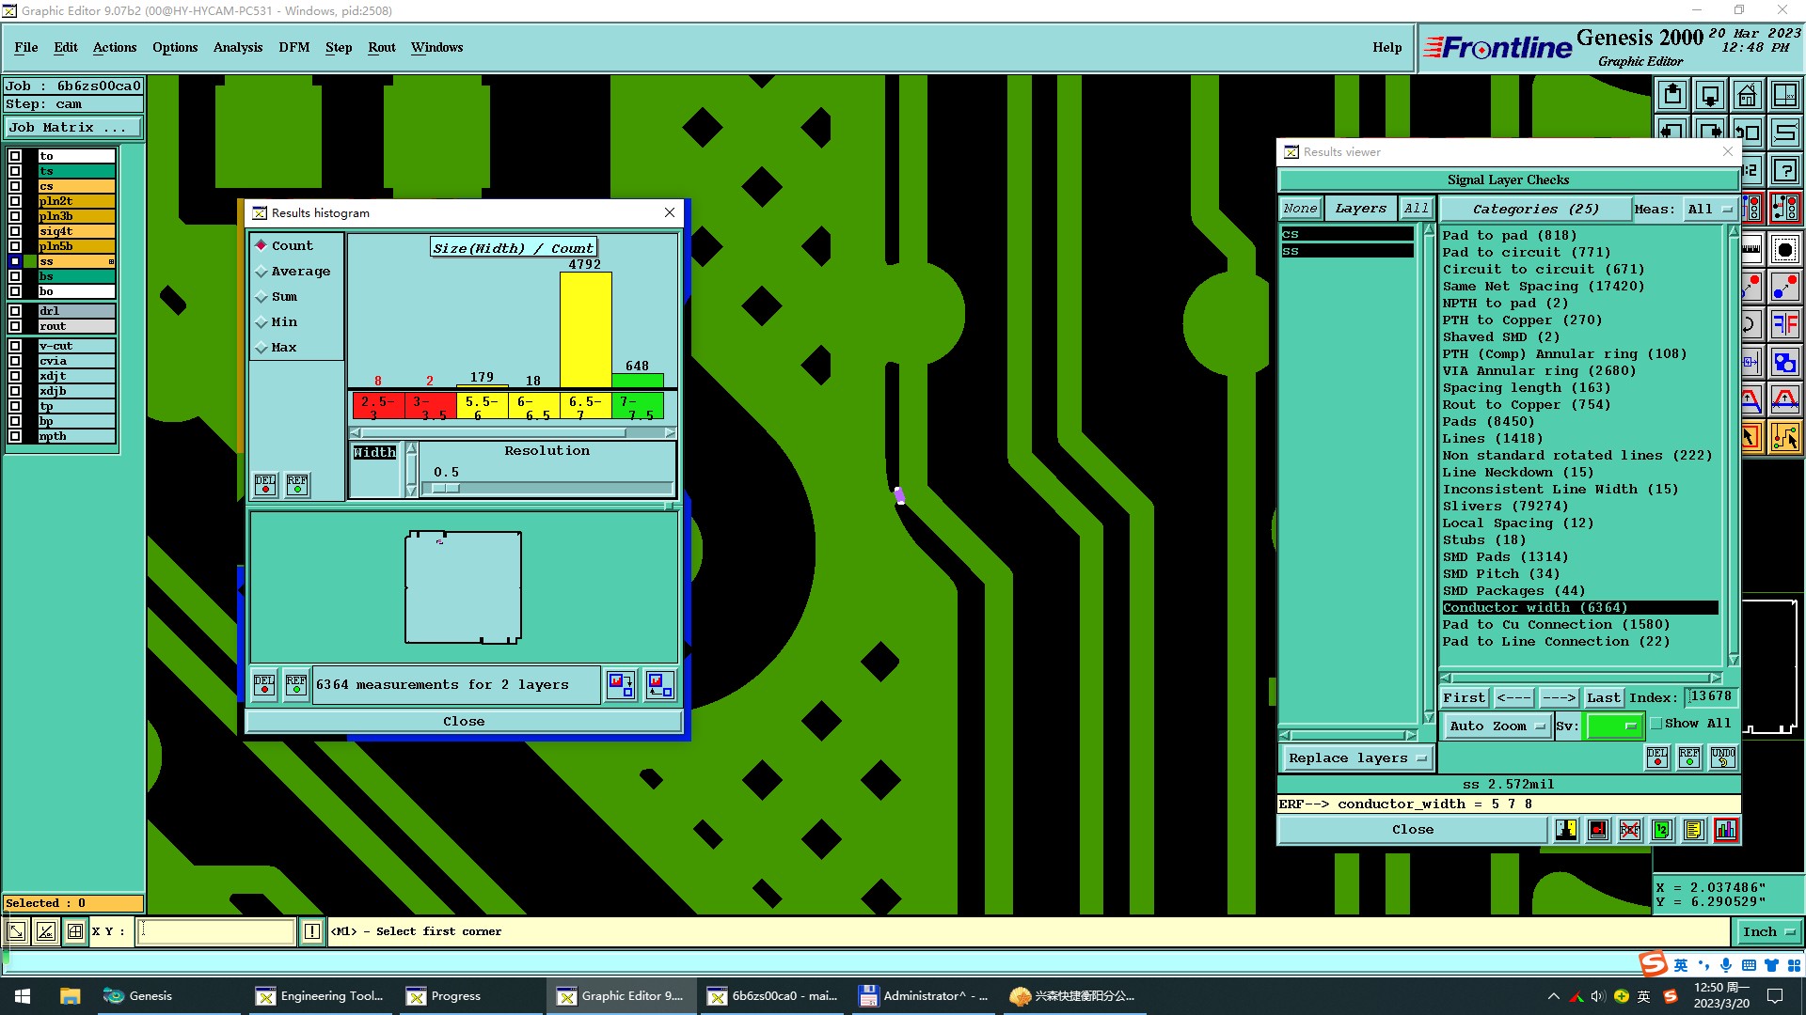The image size is (1806, 1015).
Task: Enable the Show All checkbox
Action: [x=1656, y=724]
